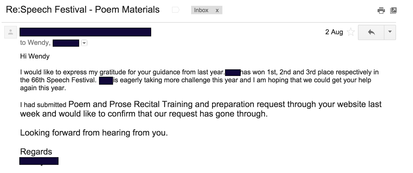Click the redacted signature below 'Regards'
Viewport: 413px width, 173px height.
coord(39,161)
